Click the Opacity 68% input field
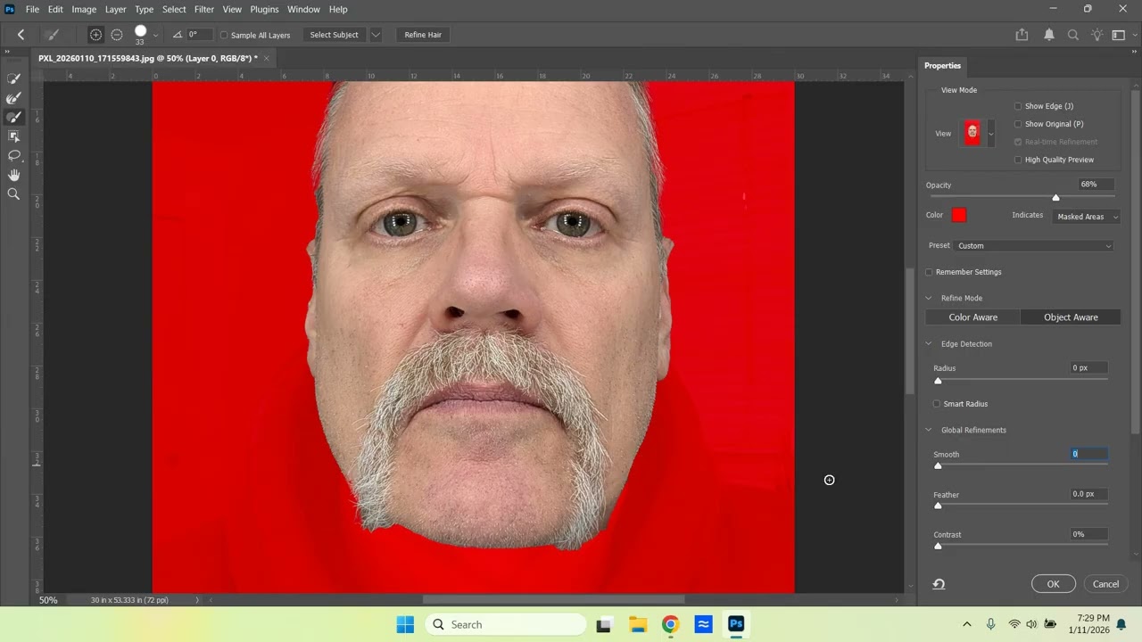 1096,185
